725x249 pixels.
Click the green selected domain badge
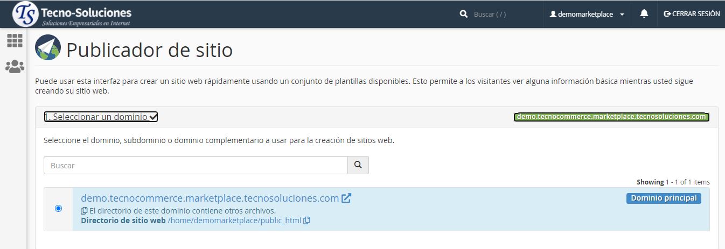pos(611,117)
